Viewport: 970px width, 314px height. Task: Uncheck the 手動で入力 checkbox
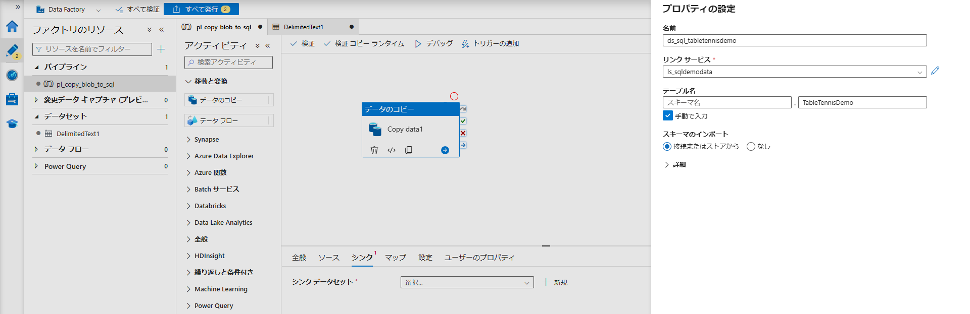(667, 116)
